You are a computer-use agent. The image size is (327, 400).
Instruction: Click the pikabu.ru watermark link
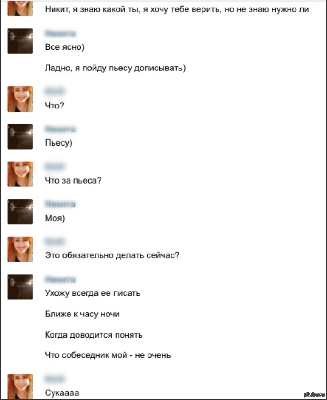pyautogui.click(x=314, y=395)
